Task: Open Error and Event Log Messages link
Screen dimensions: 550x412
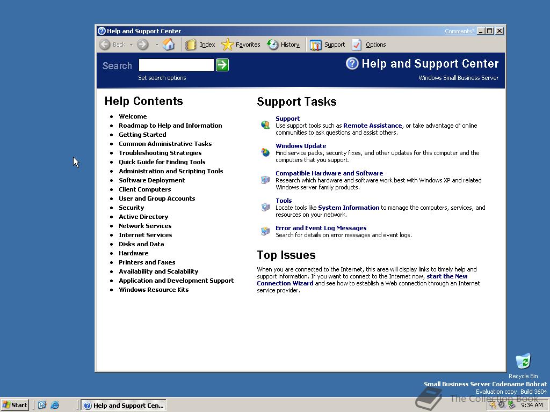Action: click(x=321, y=227)
